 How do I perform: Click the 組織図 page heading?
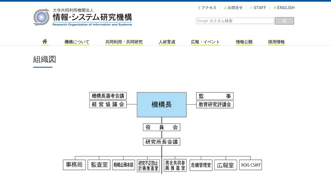point(44,59)
